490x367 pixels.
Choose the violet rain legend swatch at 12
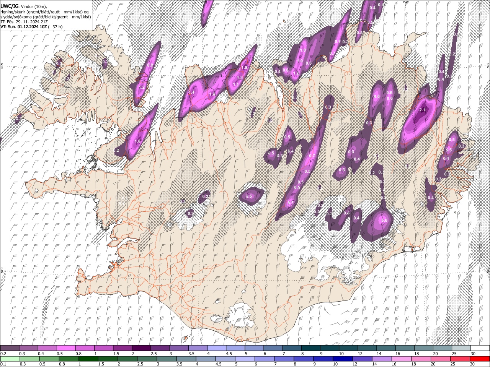click(363, 359)
